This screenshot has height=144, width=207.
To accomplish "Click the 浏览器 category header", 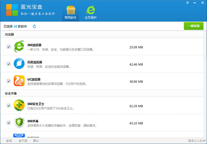I will [x=9, y=34].
